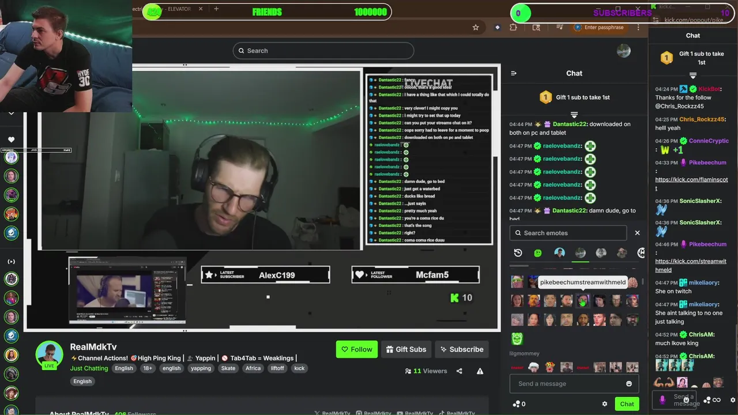This screenshot has width=738, height=415.
Task: Select the flower clown emote in the lilgmommey row
Action: pyautogui.click(x=550, y=367)
